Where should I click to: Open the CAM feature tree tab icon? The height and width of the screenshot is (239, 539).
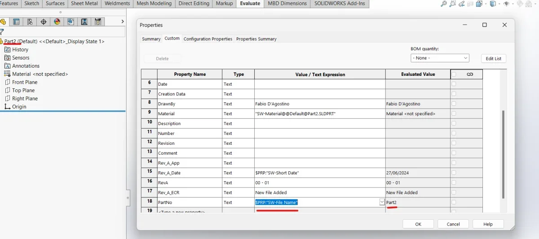(x=71, y=22)
